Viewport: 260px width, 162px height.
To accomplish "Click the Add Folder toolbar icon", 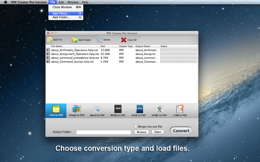I will click(75, 40).
